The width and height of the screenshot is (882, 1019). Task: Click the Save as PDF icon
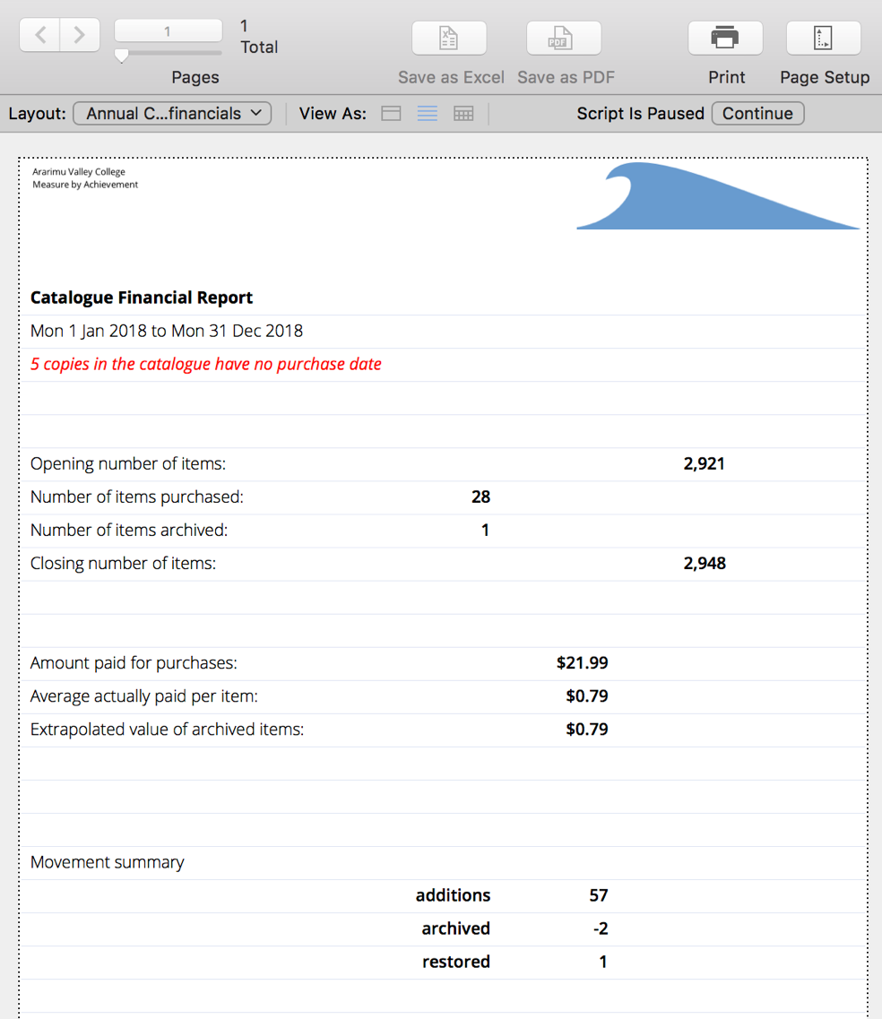pyautogui.click(x=563, y=39)
